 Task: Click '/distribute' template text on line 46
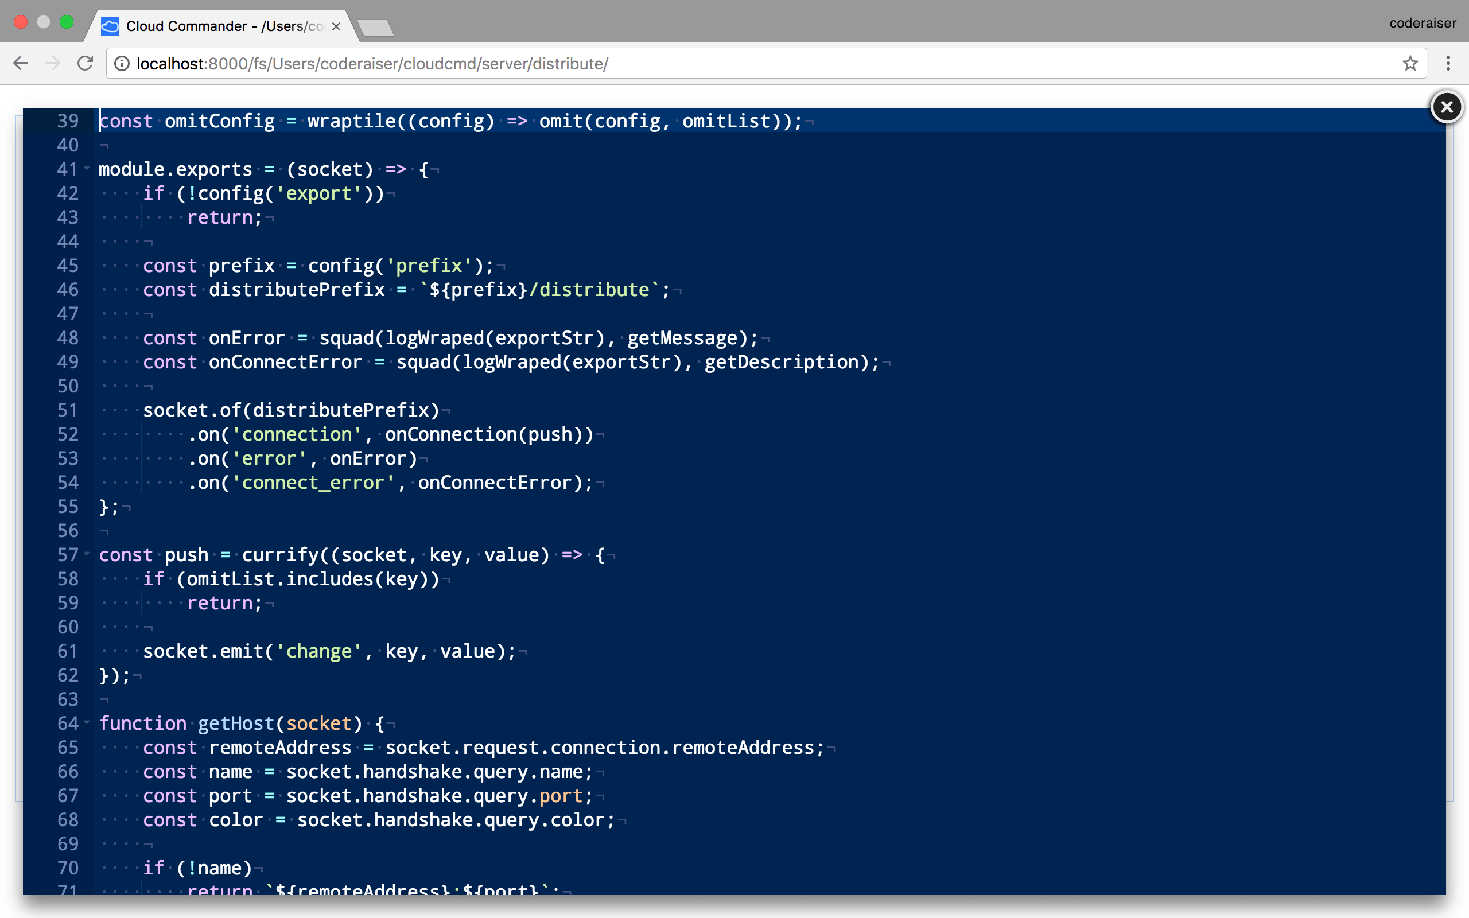click(x=589, y=290)
